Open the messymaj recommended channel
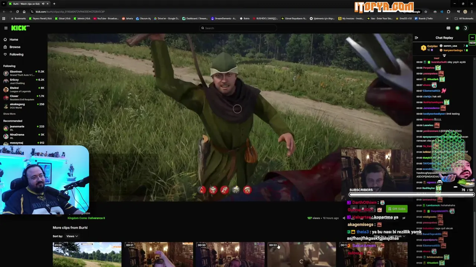476x267 pixels. point(24,143)
